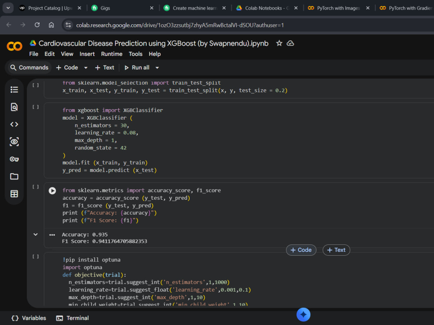Navigate forward in browser
This screenshot has height=325, width=434.
[x=23, y=25]
